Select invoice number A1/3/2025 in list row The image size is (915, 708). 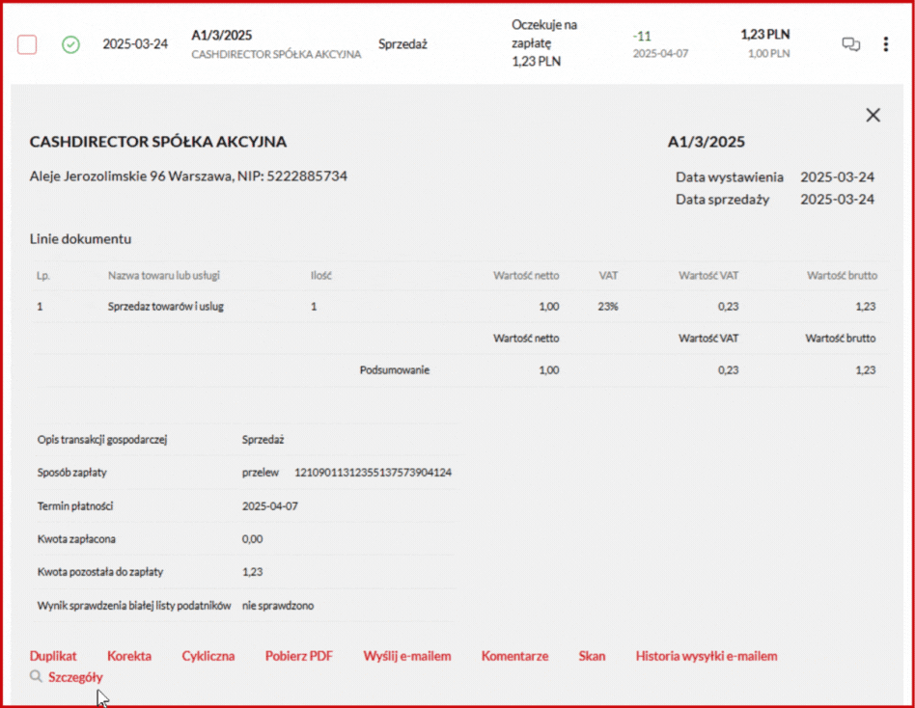pos(222,35)
